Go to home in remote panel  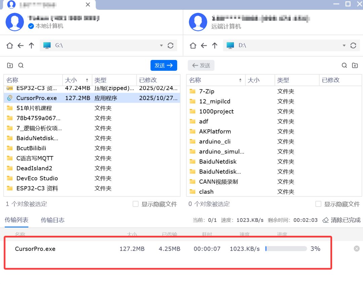(193, 45)
